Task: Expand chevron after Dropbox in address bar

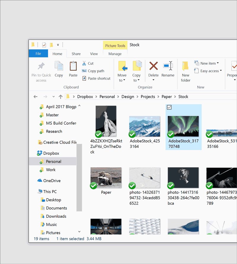Action: point(96,97)
